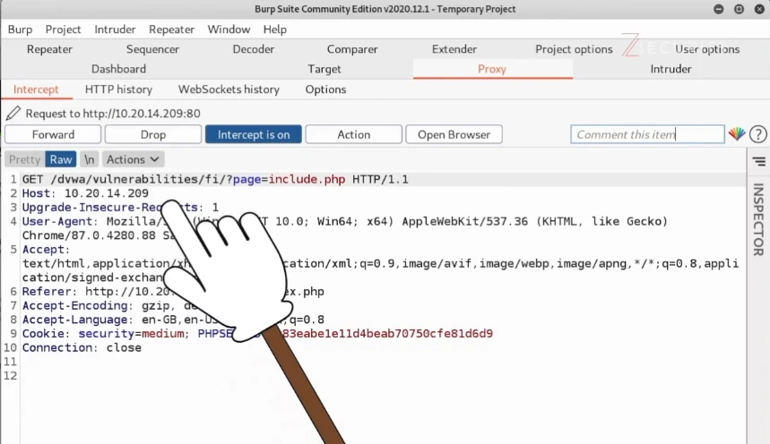This screenshot has width=770, height=444.
Task: Toggle the \n non-printable characters button
Action: click(89, 159)
